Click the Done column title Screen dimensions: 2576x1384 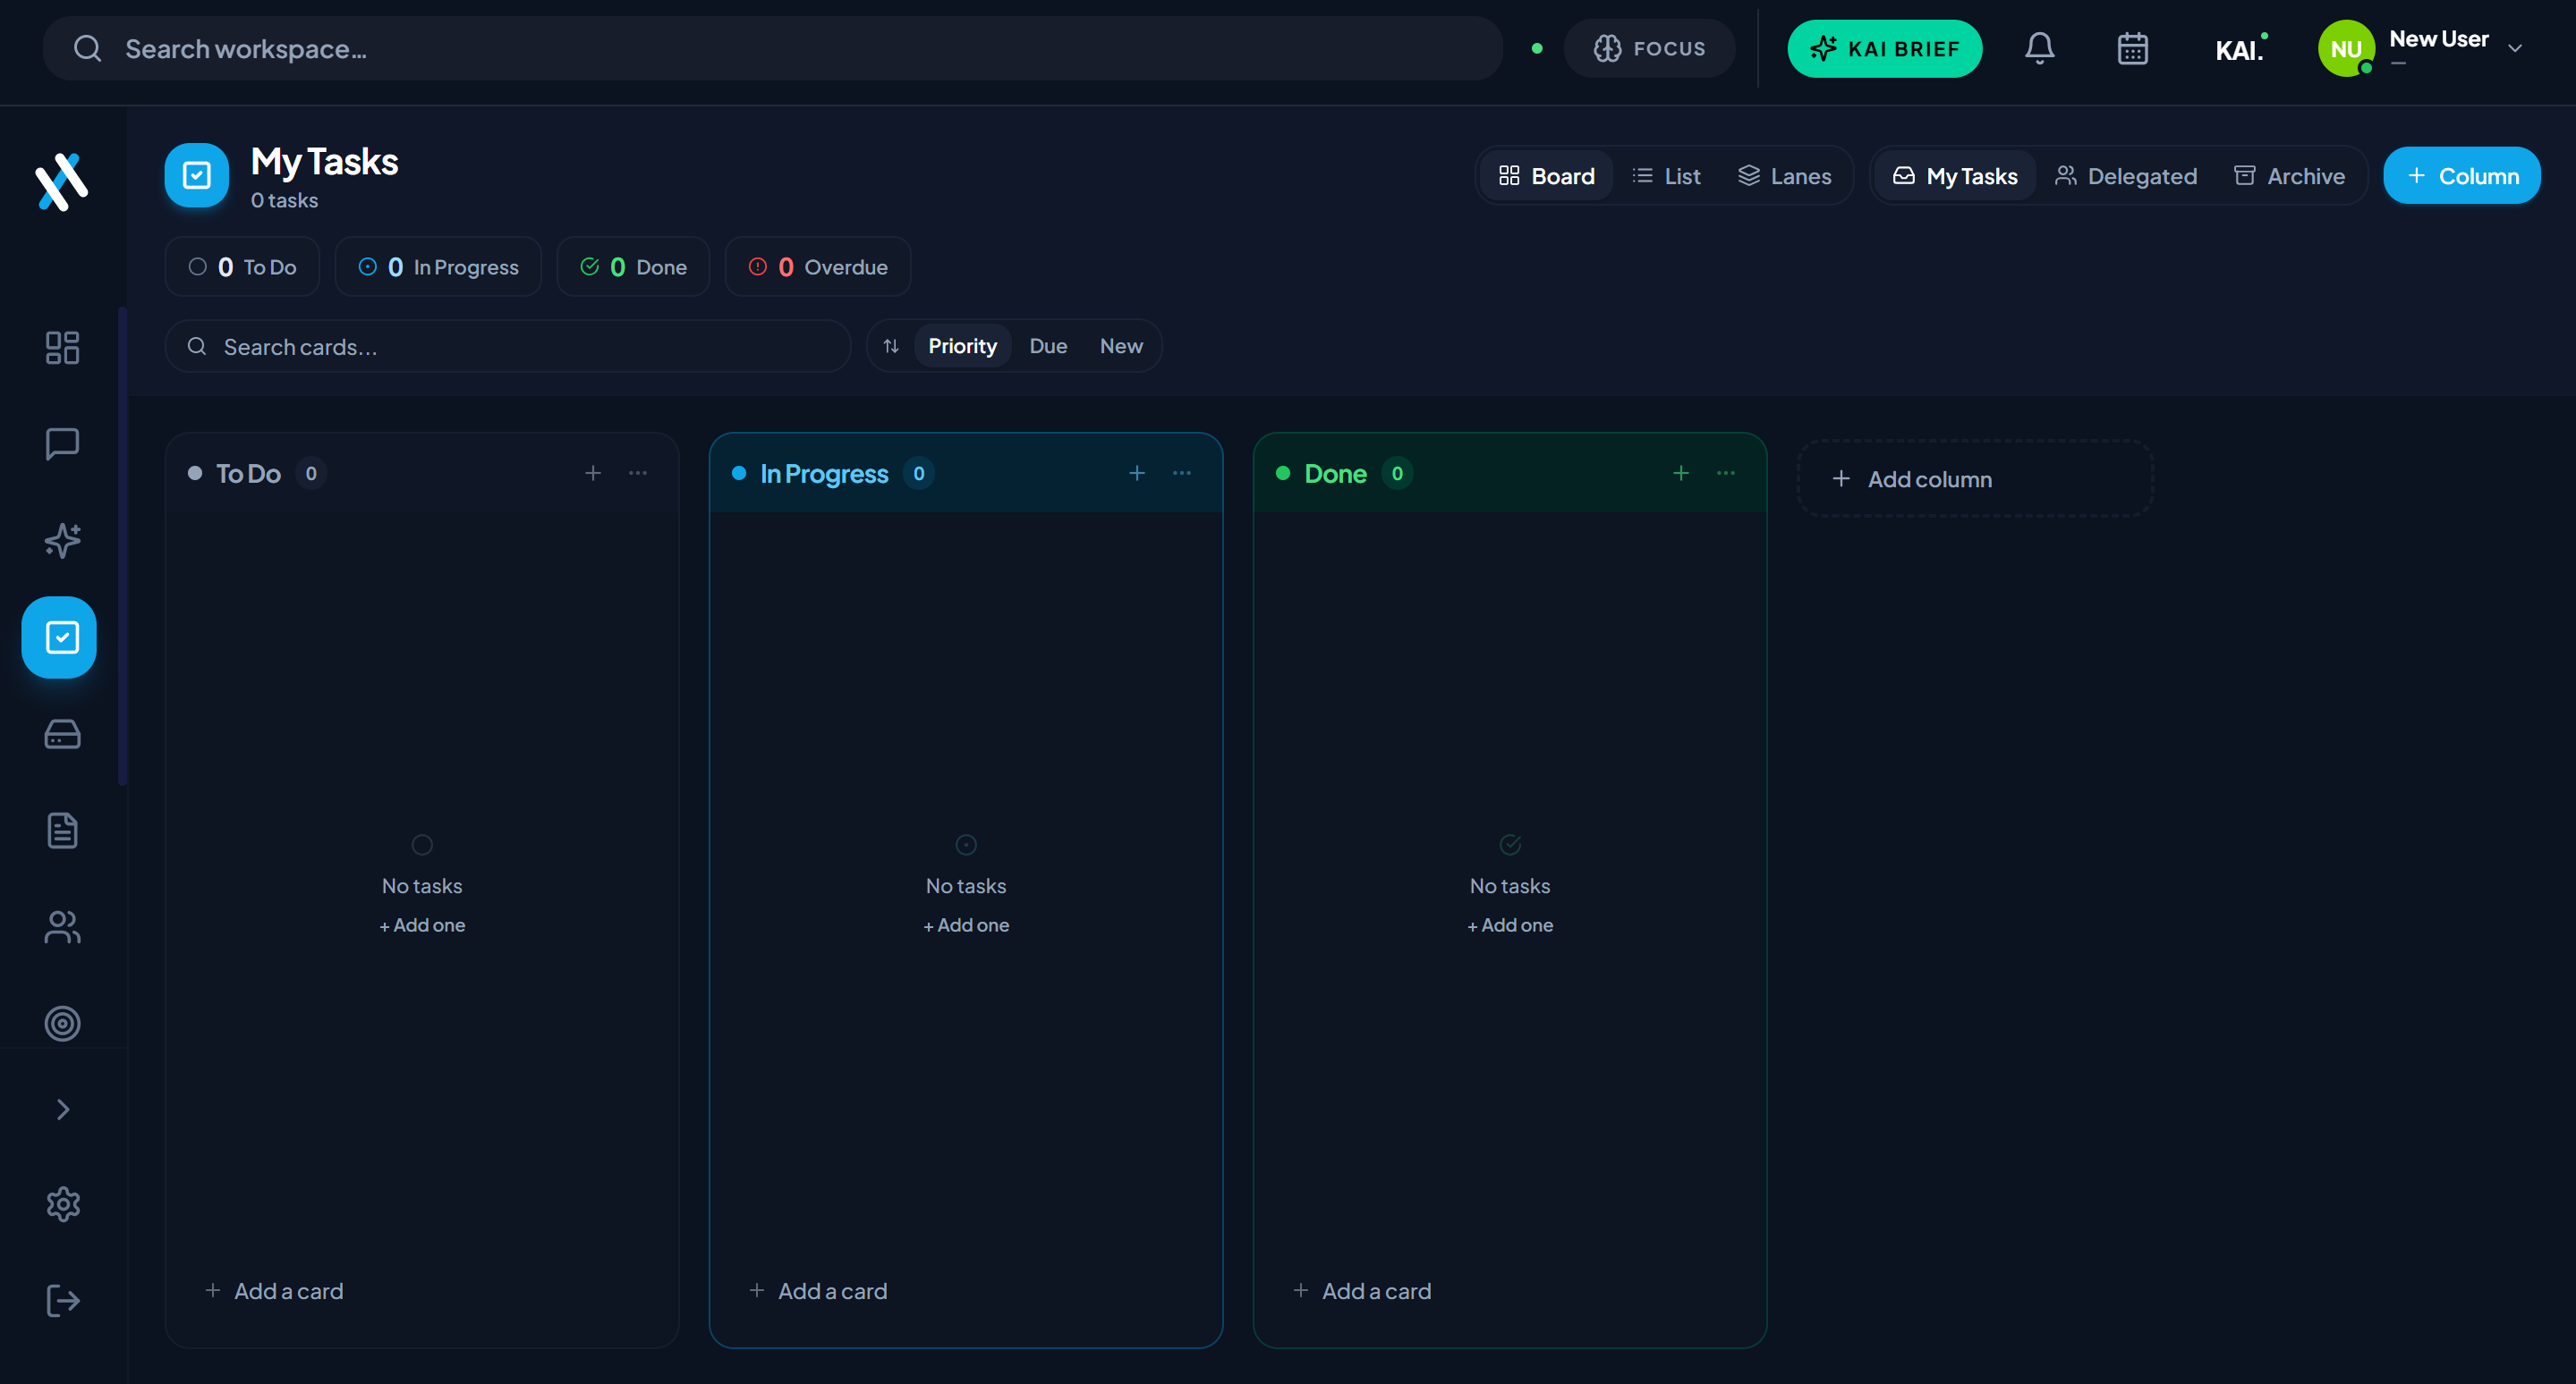pyautogui.click(x=1335, y=474)
